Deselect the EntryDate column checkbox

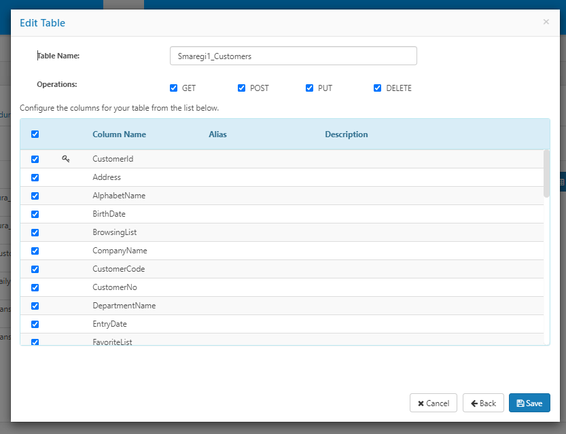(x=35, y=325)
